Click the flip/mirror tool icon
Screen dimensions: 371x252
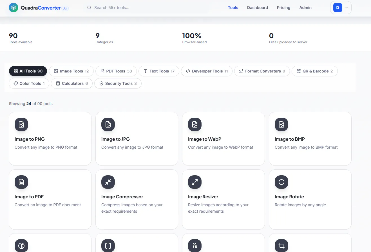coord(108,246)
